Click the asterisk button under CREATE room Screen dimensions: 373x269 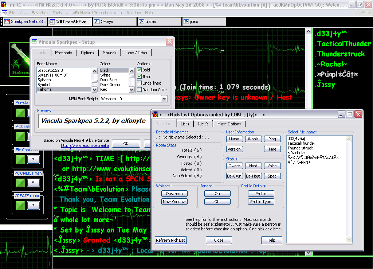tap(33, 205)
